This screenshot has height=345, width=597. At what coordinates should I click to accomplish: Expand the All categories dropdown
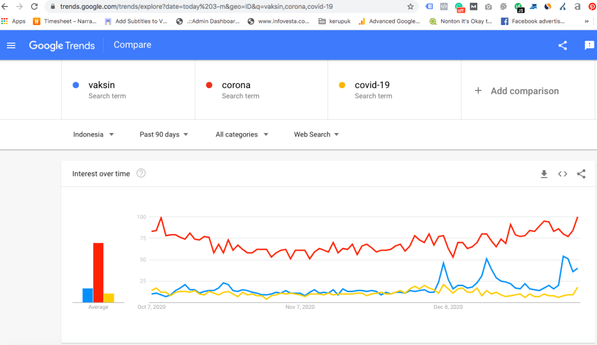pyautogui.click(x=241, y=134)
